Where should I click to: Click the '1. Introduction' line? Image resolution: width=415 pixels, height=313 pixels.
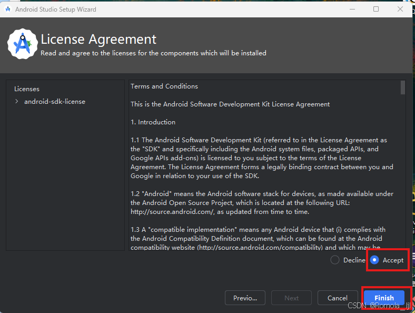point(153,122)
